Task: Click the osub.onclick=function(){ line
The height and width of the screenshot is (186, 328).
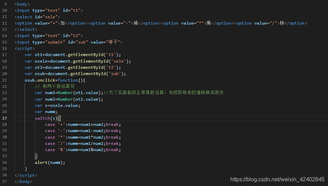Action: tap(55, 80)
